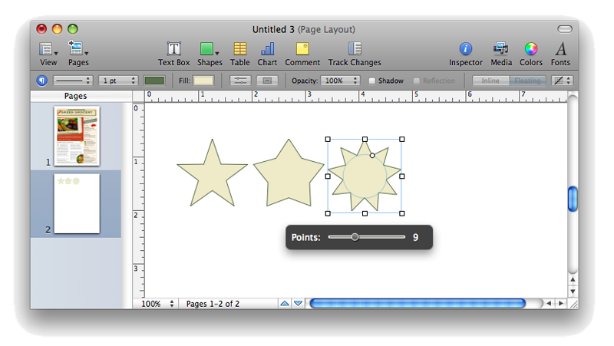Select Floating placement
614x346 pixels.
527,81
